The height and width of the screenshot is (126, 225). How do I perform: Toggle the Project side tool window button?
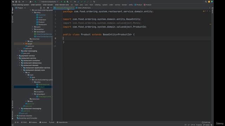13,10
